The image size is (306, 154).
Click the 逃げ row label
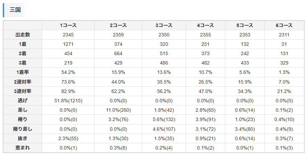coord(23,101)
